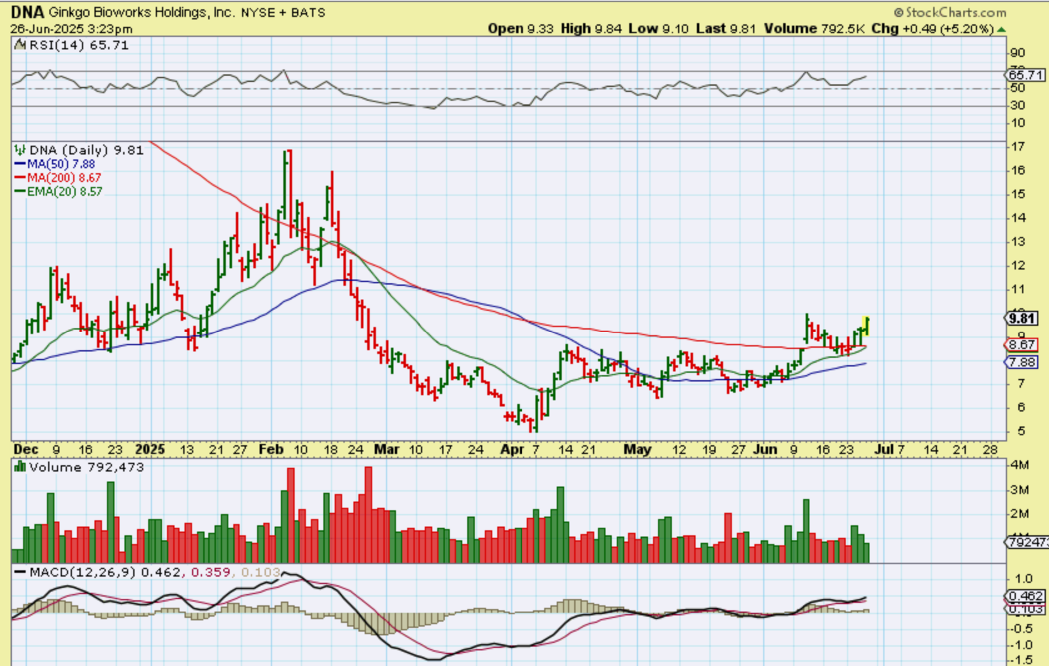
Task: Click the MA(50) 7.88 legend text
Action: (61, 164)
